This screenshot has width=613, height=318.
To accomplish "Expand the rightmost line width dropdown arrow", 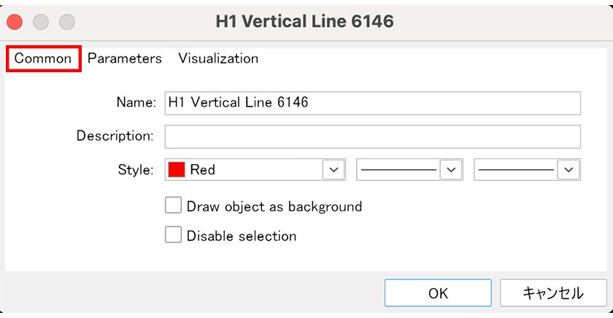I will click(568, 170).
